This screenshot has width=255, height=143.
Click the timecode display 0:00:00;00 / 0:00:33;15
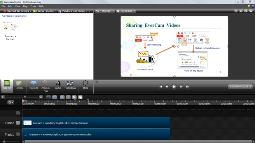coord(240,87)
